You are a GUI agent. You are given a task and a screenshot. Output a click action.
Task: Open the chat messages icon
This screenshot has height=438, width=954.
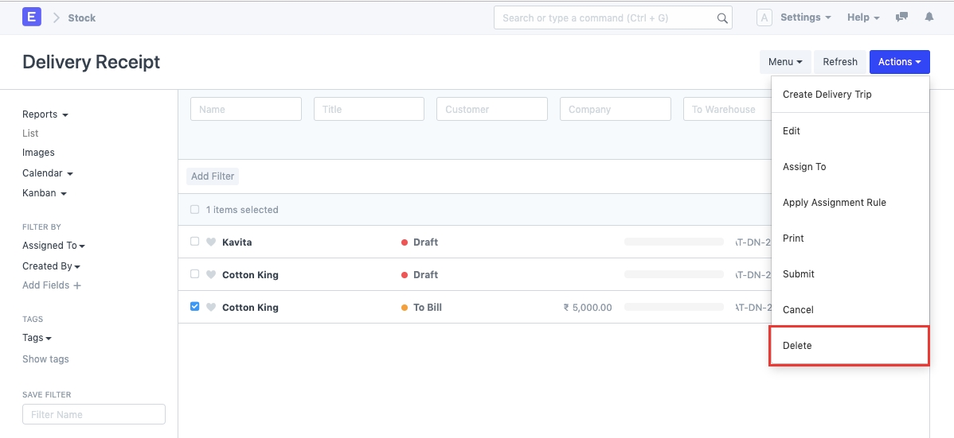pos(901,17)
